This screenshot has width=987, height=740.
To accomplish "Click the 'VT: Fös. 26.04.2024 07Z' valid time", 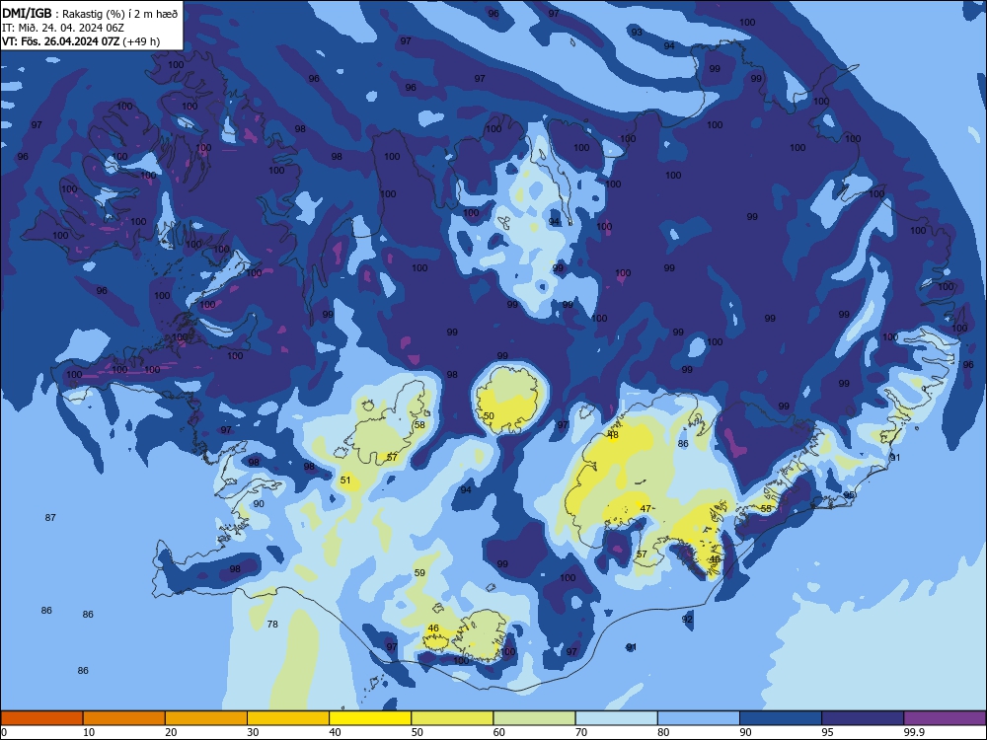I will (60, 41).
